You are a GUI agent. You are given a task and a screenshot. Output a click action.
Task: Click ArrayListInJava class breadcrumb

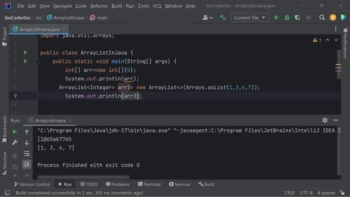pos(66,18)
